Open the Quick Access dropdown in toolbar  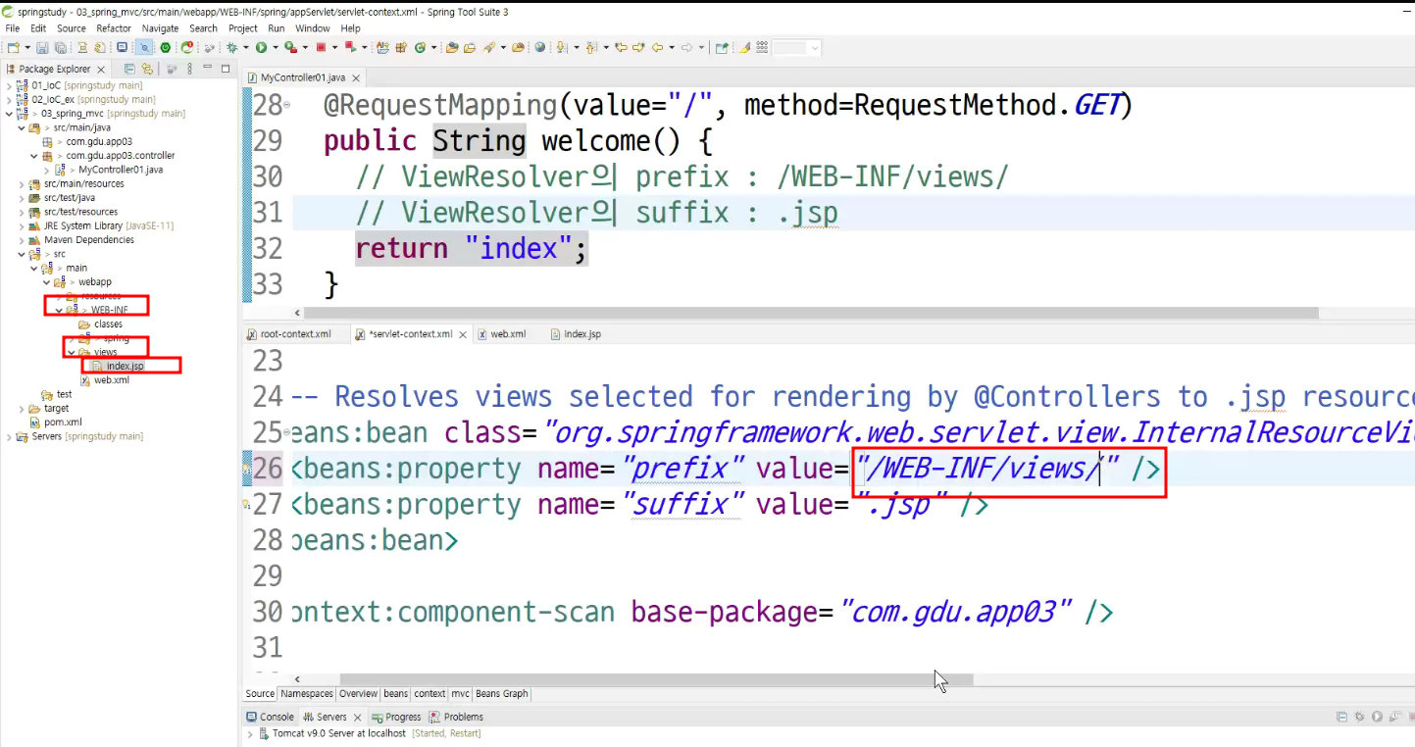(814, 47)
